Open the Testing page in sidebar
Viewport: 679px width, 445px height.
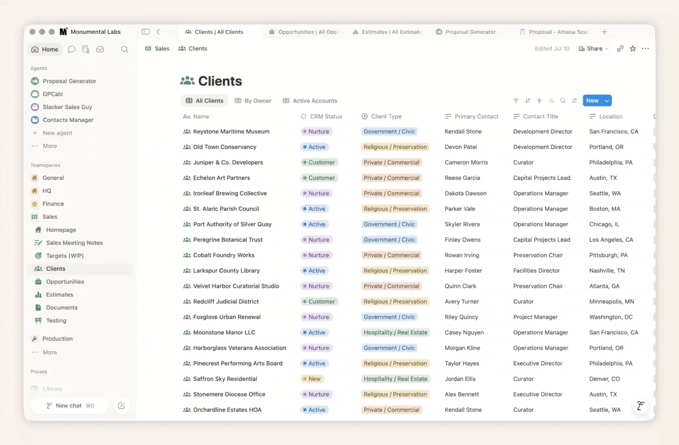(56, 321)
